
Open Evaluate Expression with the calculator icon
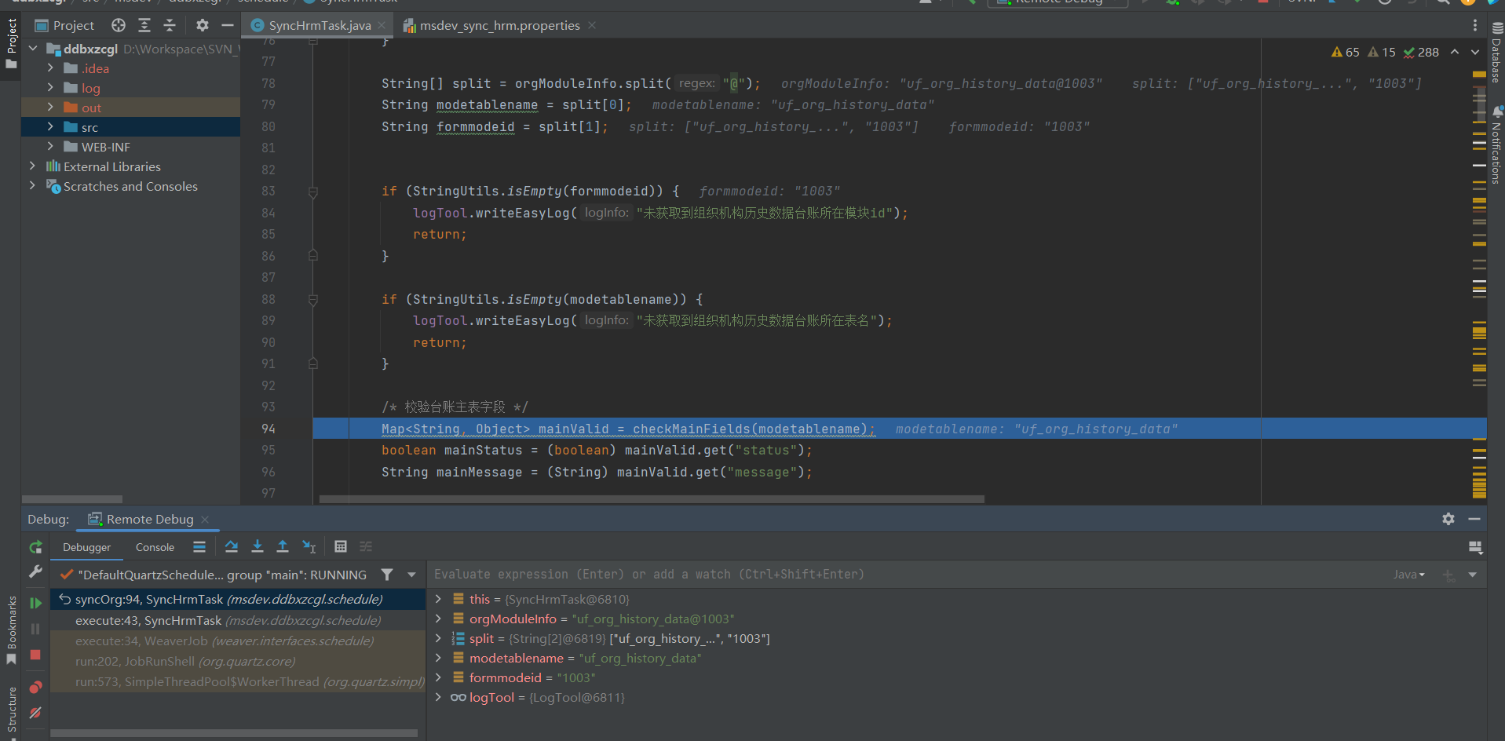(x=341, y=546)
